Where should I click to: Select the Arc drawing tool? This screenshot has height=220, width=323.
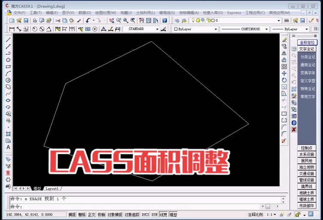pyautogui.click(x=8, y=73)
